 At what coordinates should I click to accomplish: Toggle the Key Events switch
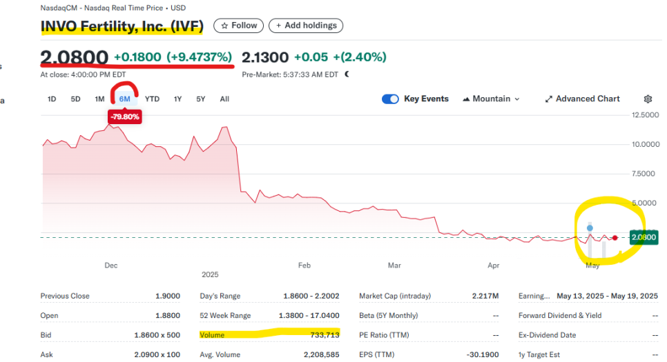click(x=390, y=99)
